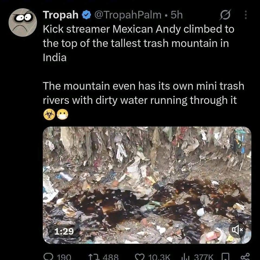Like the tweet with the heart icon
This screenshot has width=260, height=260.
[x=140, y=257]
